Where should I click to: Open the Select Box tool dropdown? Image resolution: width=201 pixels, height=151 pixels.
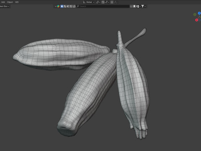[x=5, y=6]
